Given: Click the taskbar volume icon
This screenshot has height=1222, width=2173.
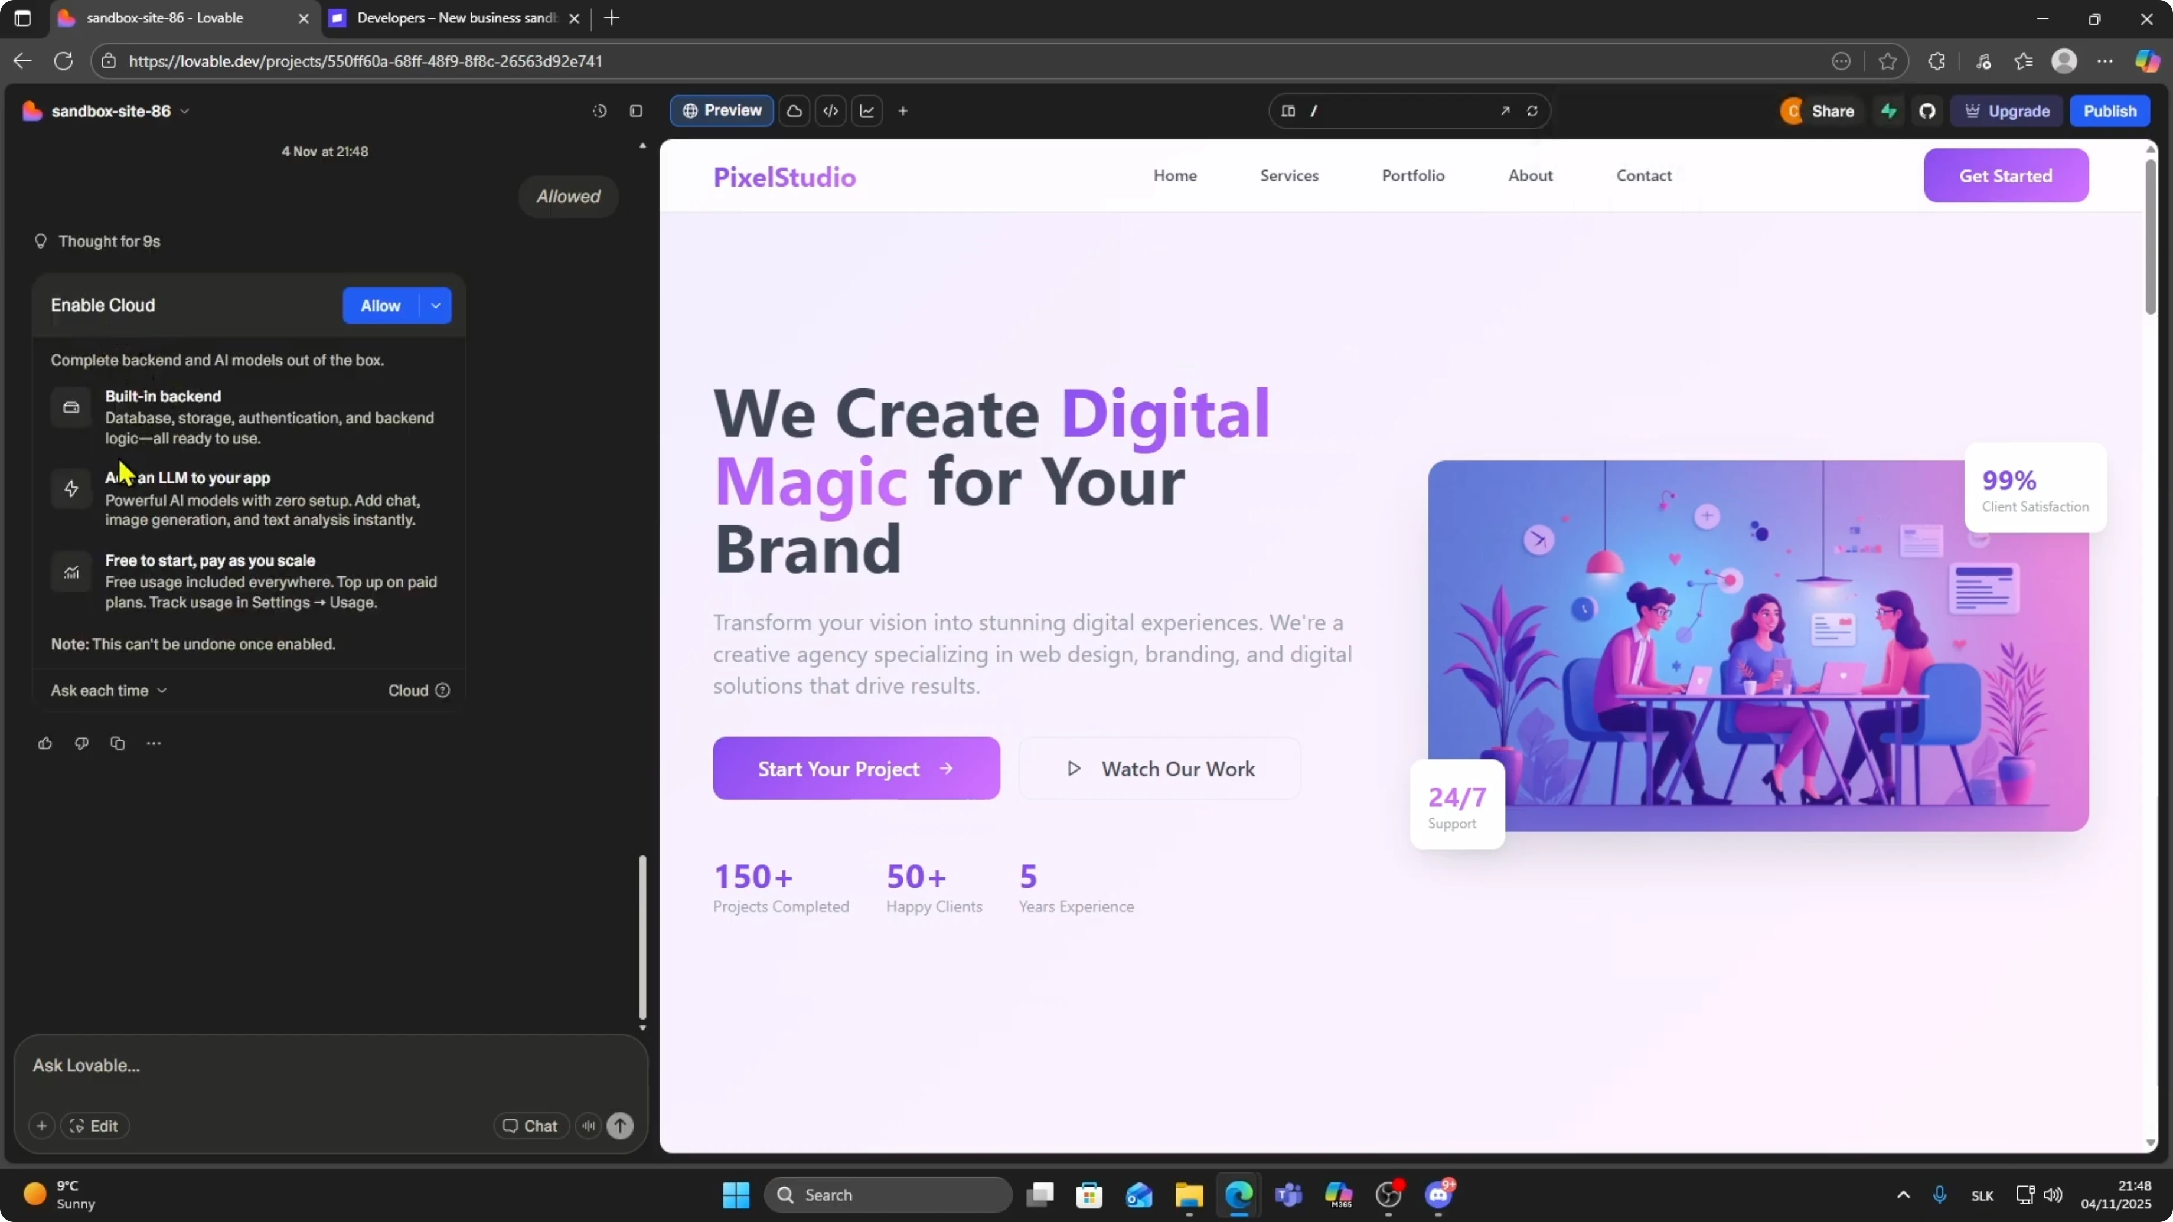Looking at the screenshot, I should tap(2053, 1194).
